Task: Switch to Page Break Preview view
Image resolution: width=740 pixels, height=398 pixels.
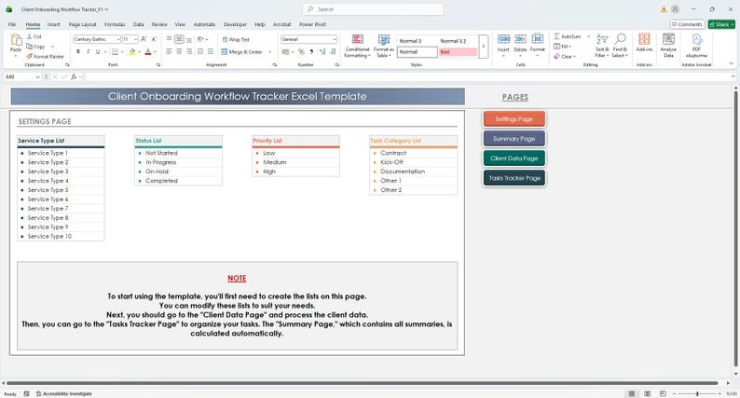Action: [663, 393]
